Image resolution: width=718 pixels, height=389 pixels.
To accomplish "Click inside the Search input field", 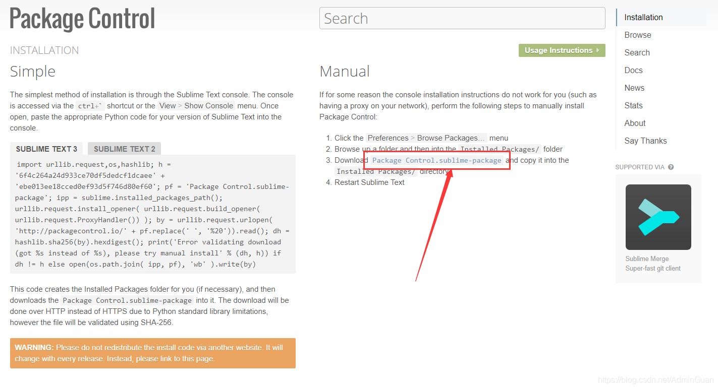I will click(x=462, y=18).
